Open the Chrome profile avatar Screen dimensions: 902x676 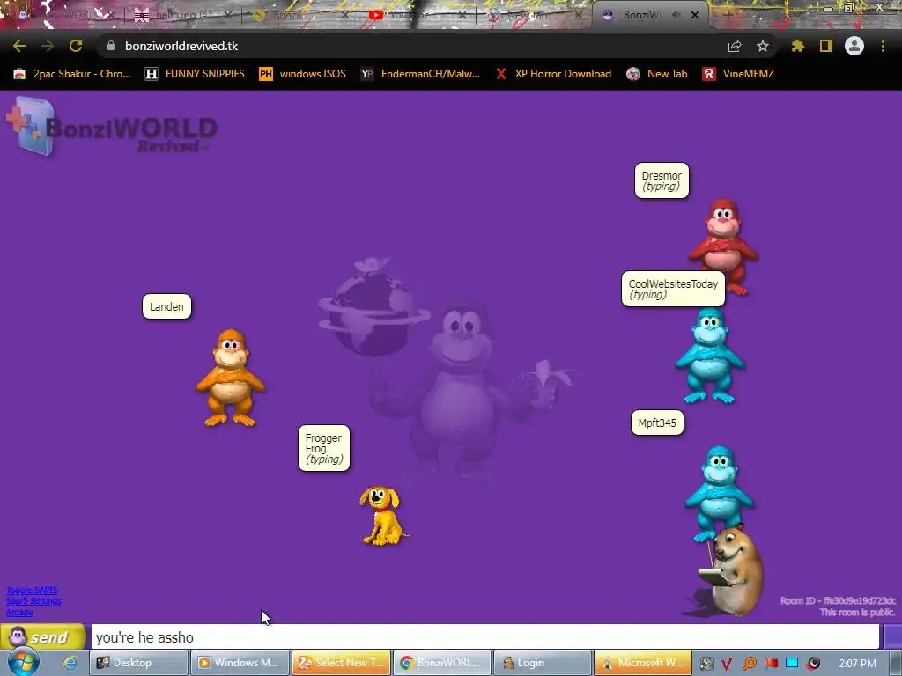(x=854, y=46)
